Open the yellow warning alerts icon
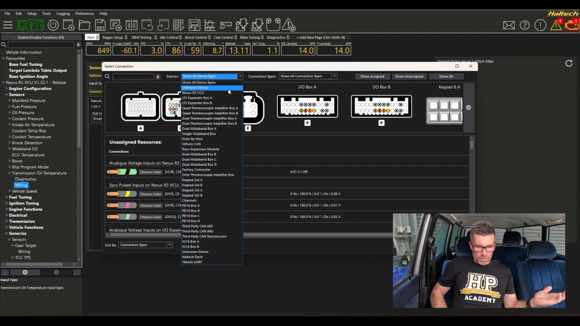 coord(556,25)
